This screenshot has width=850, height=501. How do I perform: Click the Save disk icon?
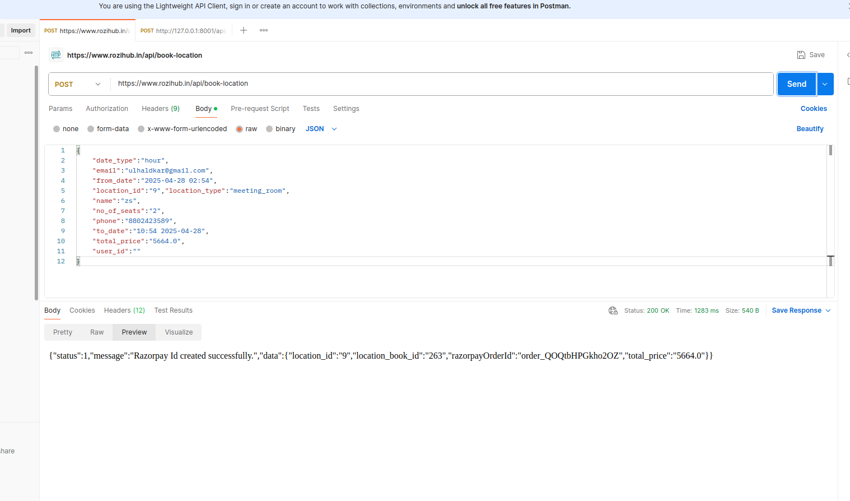pos(801,55)
